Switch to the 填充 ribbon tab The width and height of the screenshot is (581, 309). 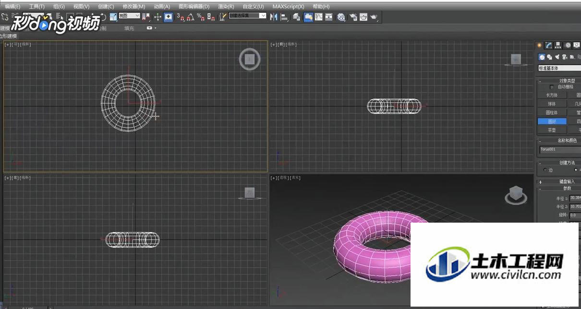[129, 28]
